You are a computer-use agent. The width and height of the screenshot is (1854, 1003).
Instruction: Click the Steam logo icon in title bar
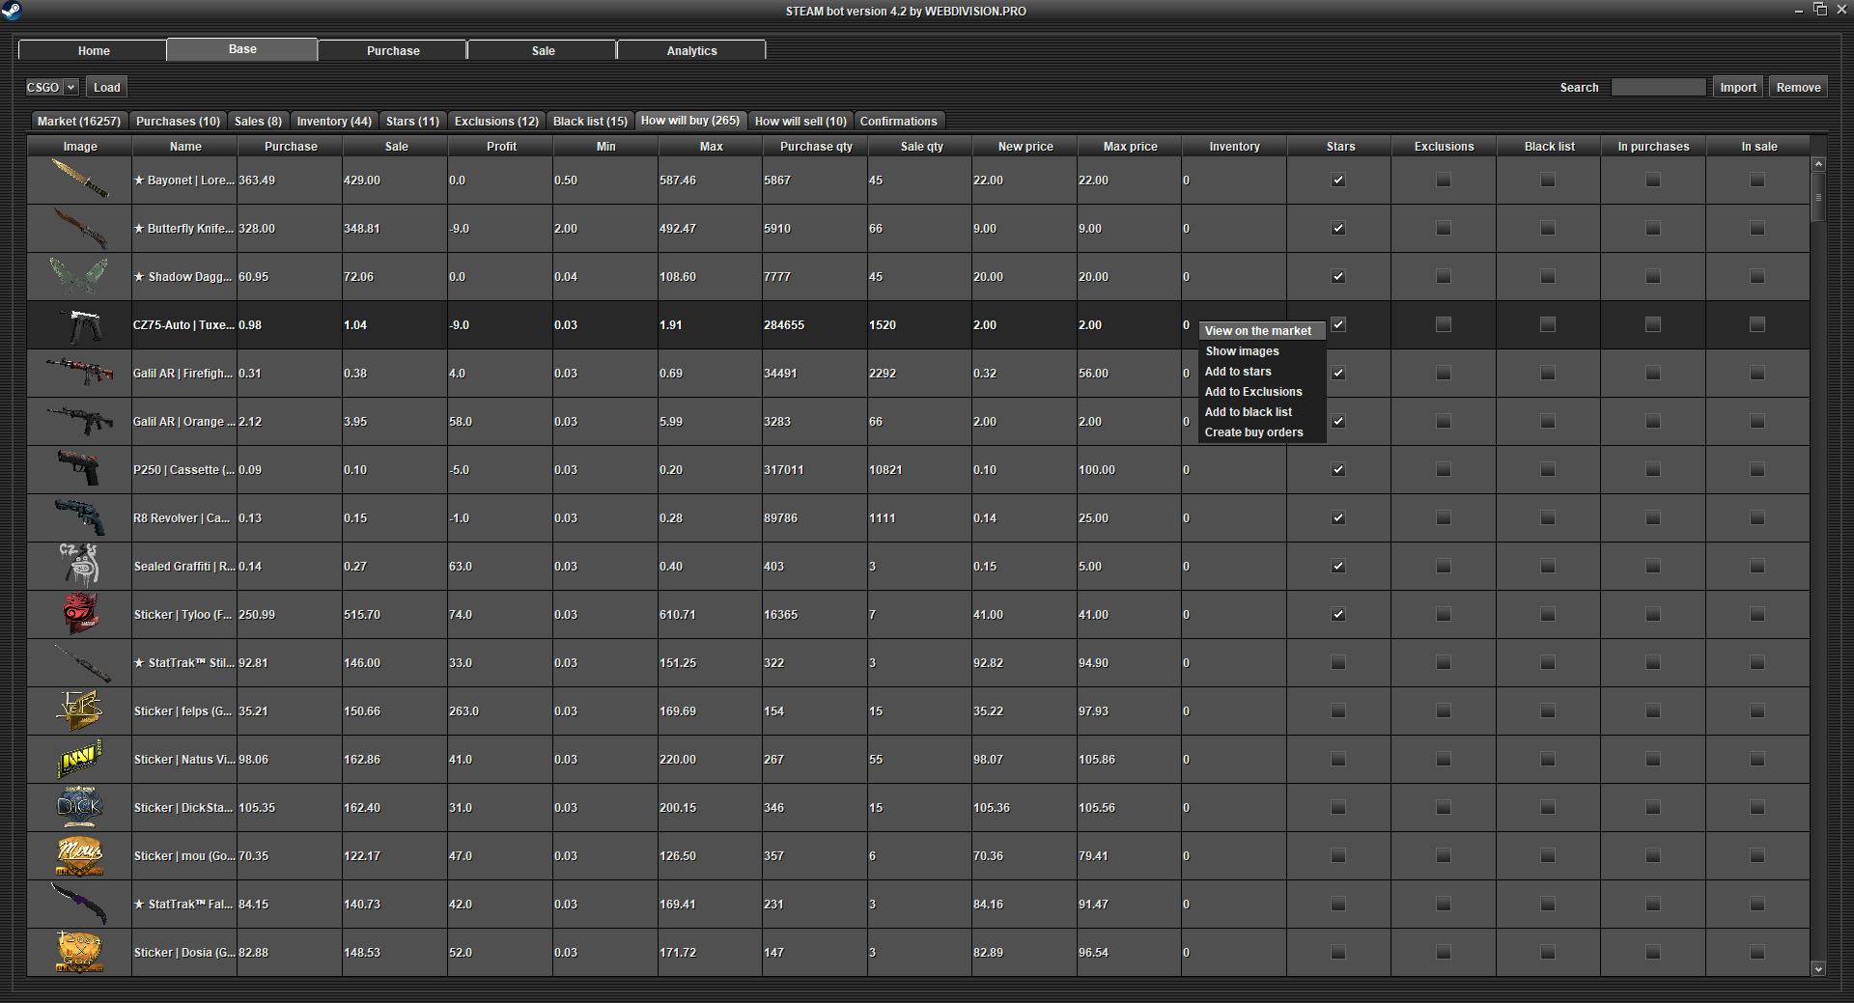click(x=12, y=11)
